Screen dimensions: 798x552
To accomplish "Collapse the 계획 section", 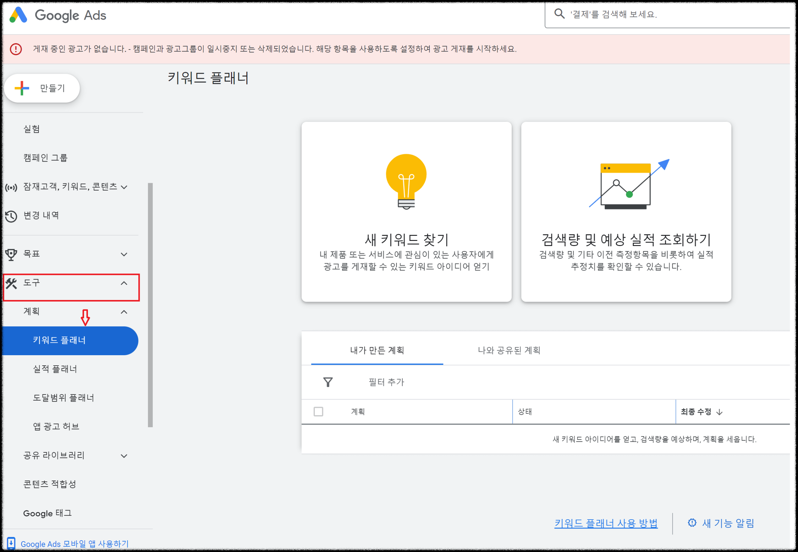I will [123, 312].
